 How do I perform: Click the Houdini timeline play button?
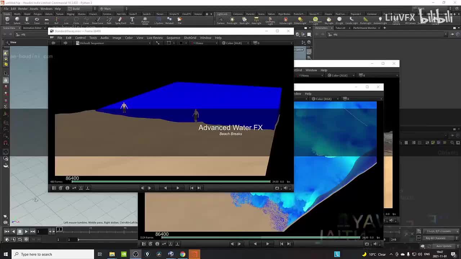point(26,231)
